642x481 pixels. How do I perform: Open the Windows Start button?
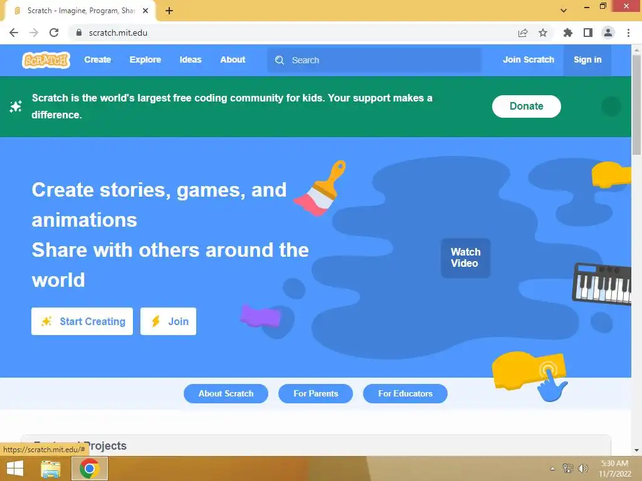click(15, 468)
